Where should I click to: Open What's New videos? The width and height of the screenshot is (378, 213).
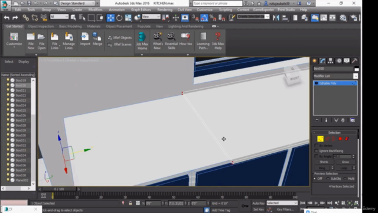158,41
